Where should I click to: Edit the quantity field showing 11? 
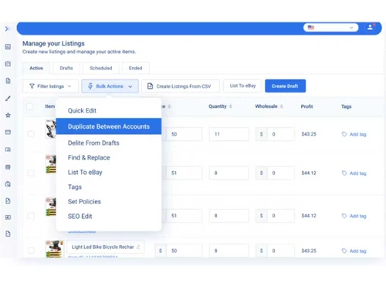[229, 134]
